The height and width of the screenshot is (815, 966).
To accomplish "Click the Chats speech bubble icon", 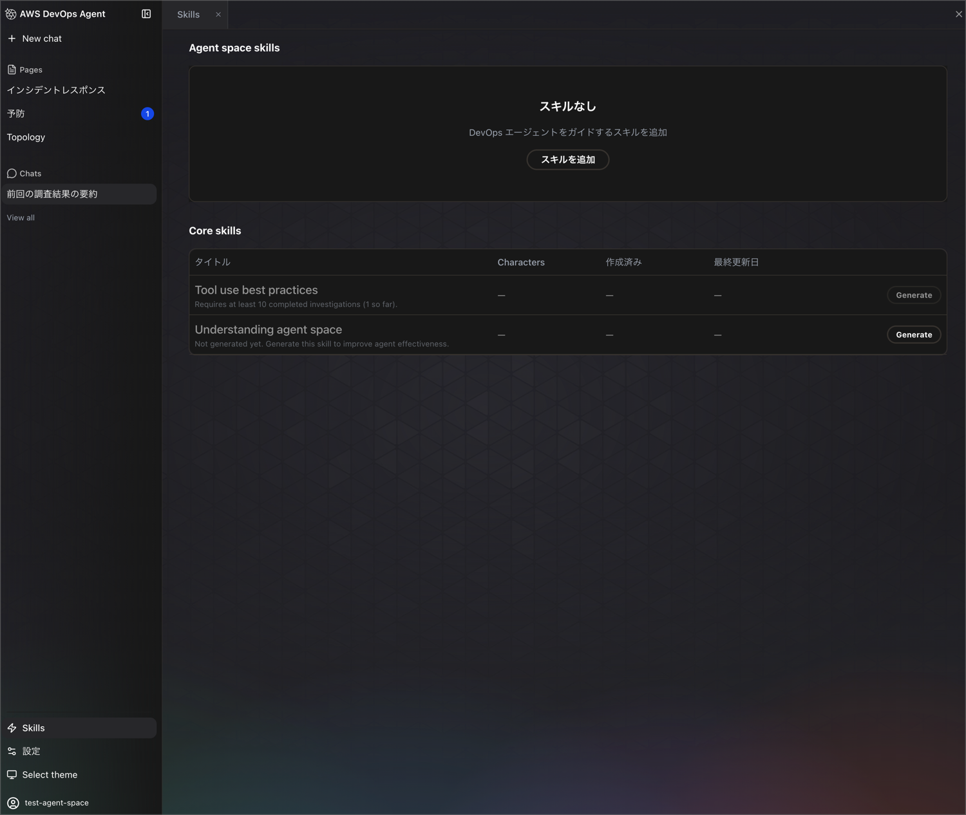I will click(x=11, y=173).
